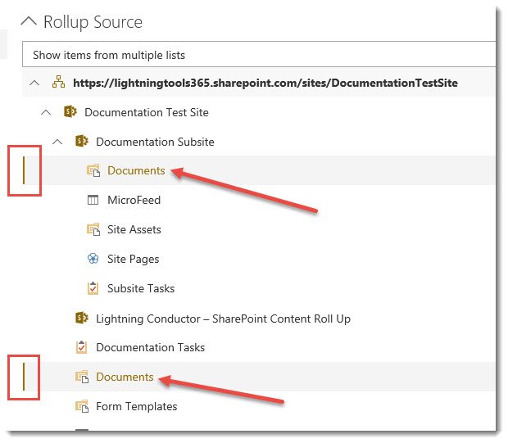508x443 pixels.
Task: Click the Lightning Conductor site icon
Action: [82, 318]
